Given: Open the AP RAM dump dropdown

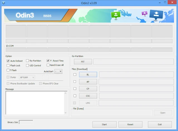Looking at the screenshot, I should point(27,77).
